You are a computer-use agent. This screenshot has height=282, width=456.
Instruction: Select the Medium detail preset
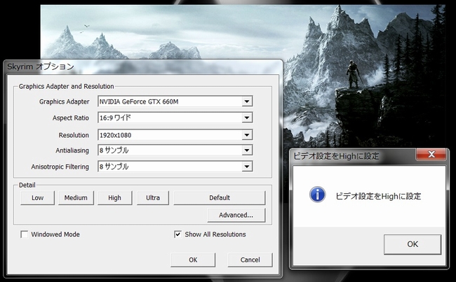(x=76, y=198)
